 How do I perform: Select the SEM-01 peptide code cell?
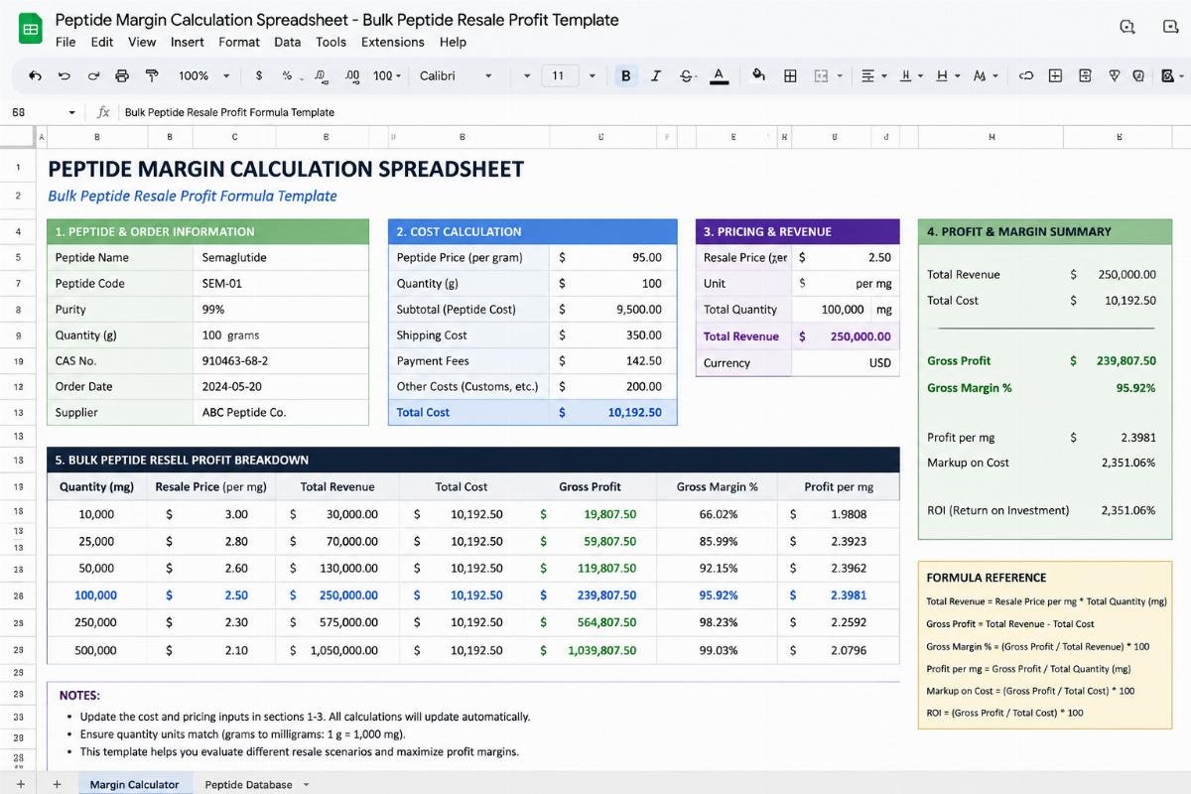[x=281, y=283]
